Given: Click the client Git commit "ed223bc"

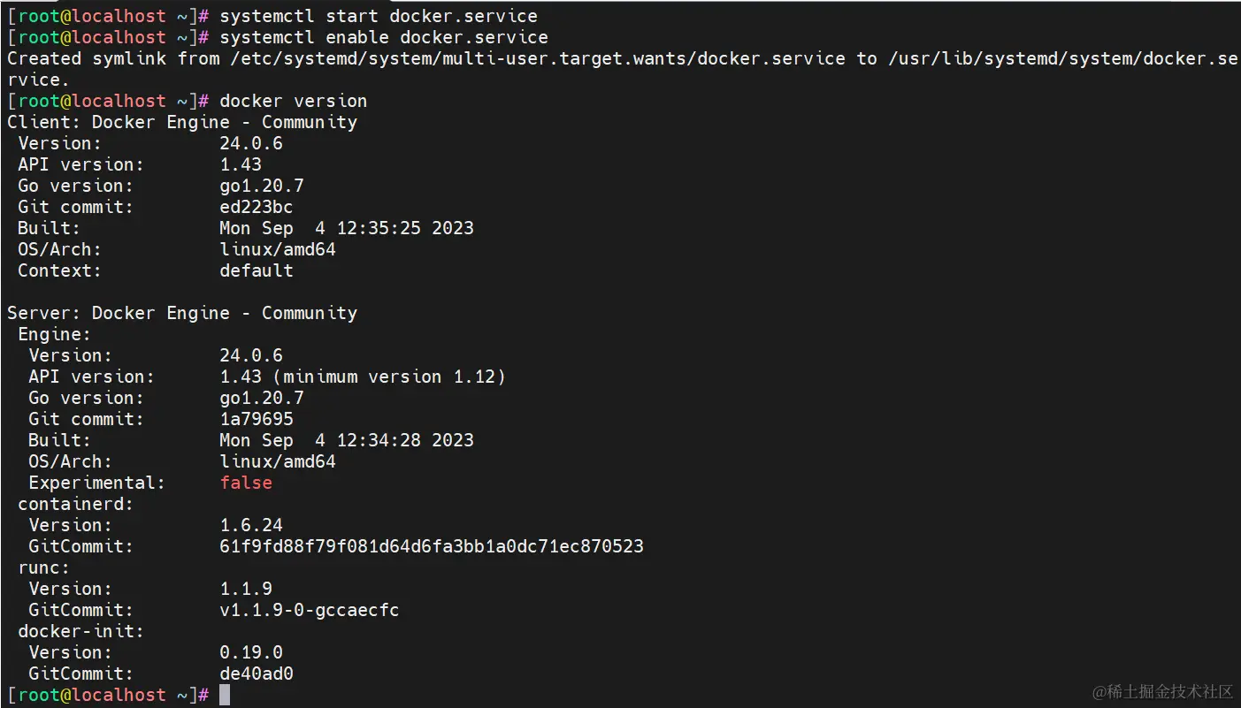Looking at the screenshot, I should tap(256, 207).
